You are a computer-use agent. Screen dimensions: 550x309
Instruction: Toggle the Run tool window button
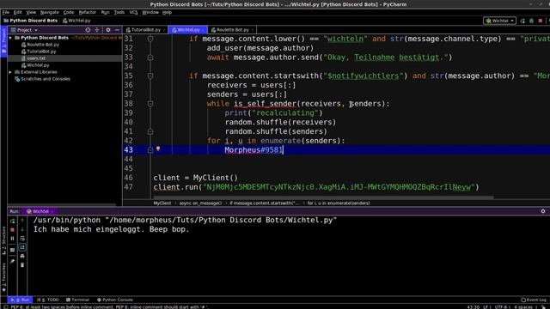21,300
